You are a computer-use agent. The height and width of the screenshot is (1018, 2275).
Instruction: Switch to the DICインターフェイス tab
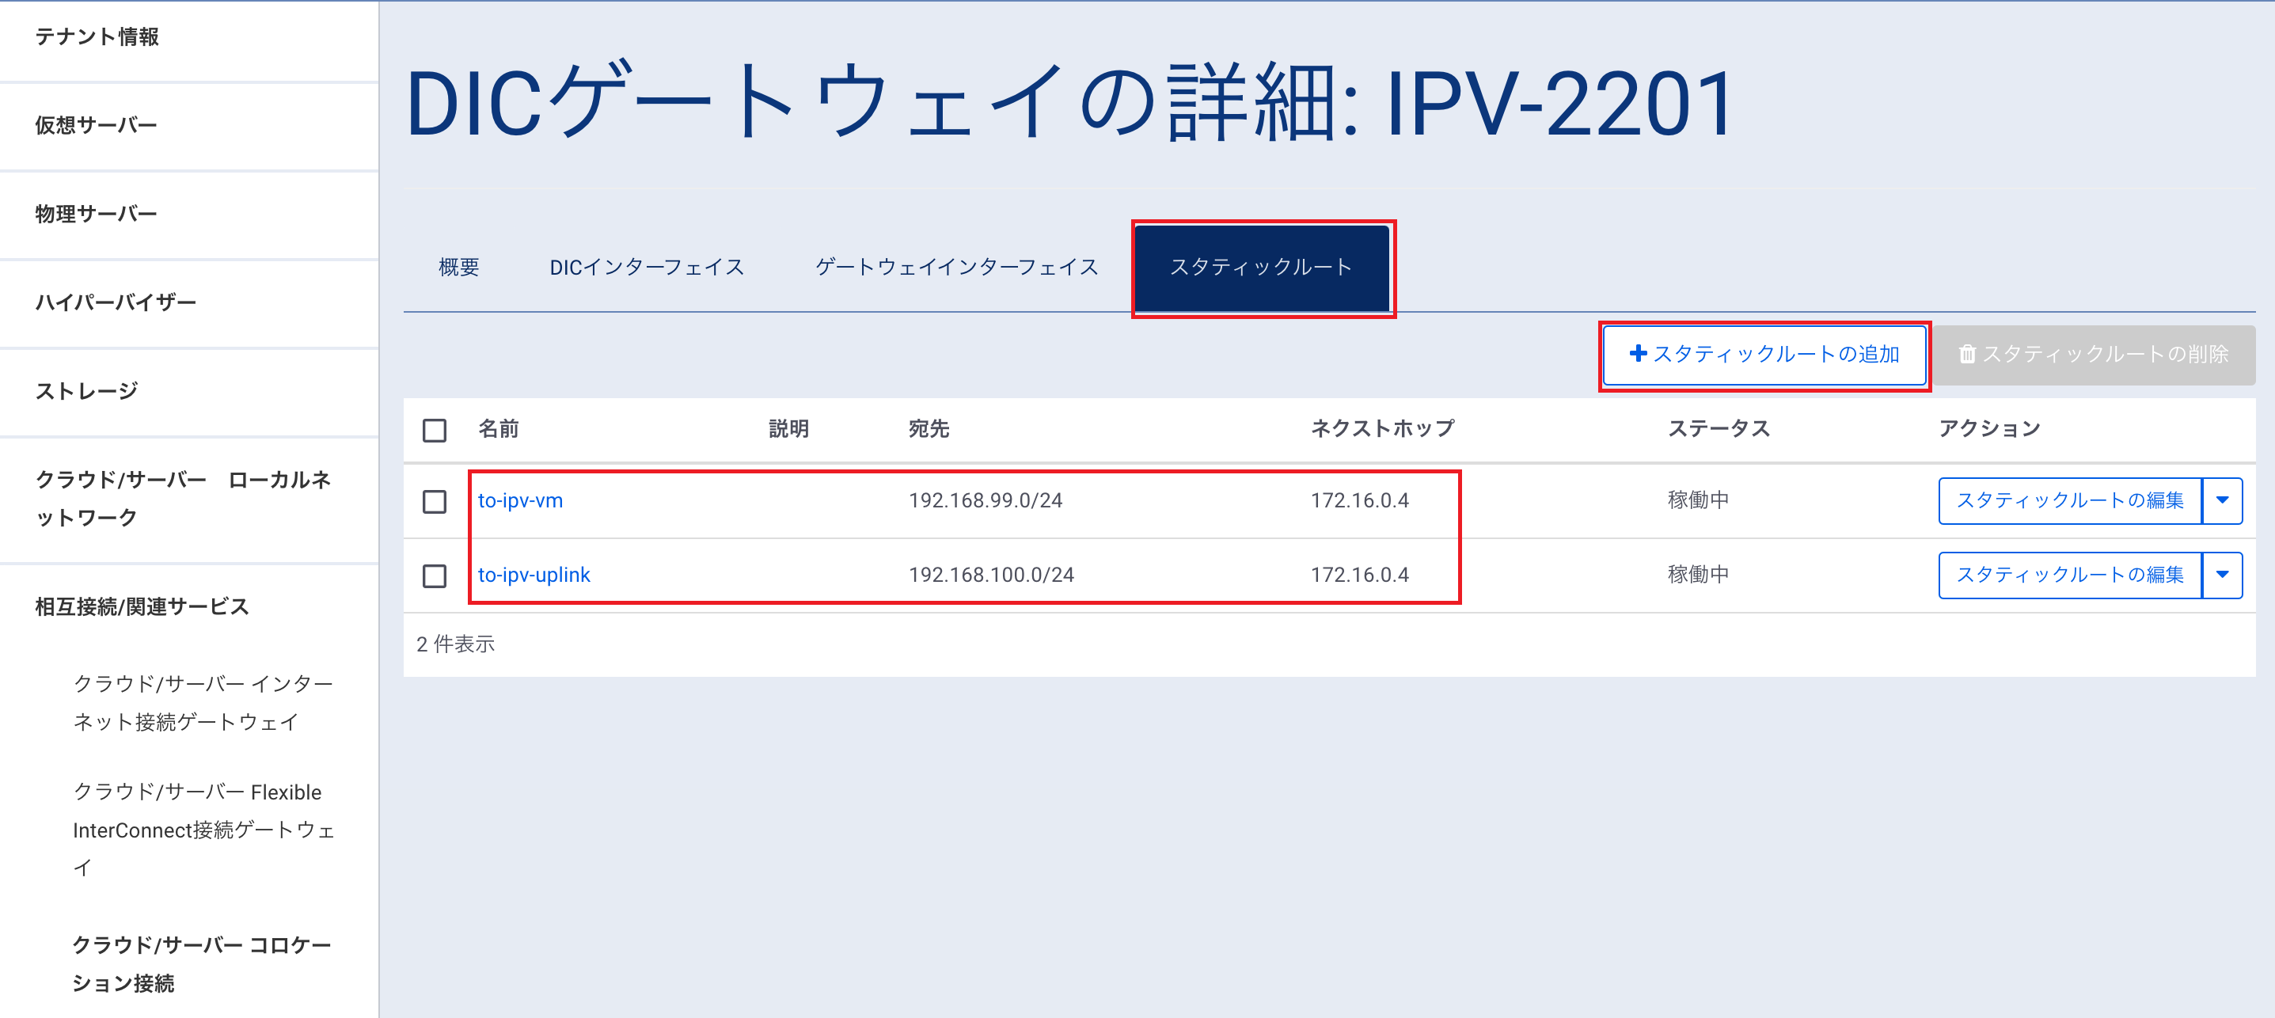647,268
